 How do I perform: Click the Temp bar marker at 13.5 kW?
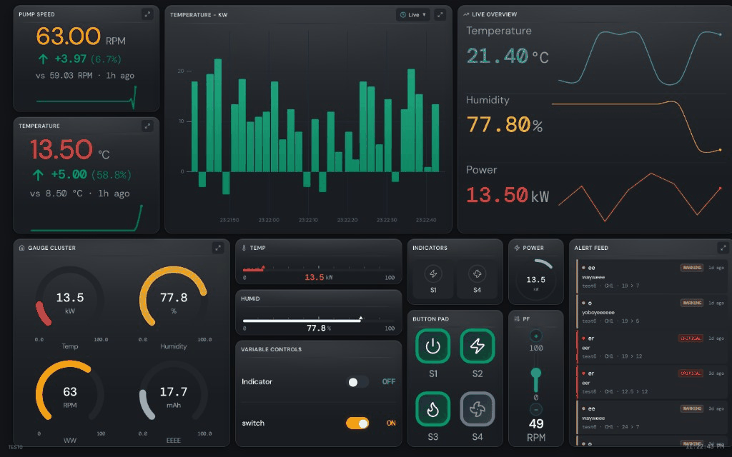pos(263,268)
